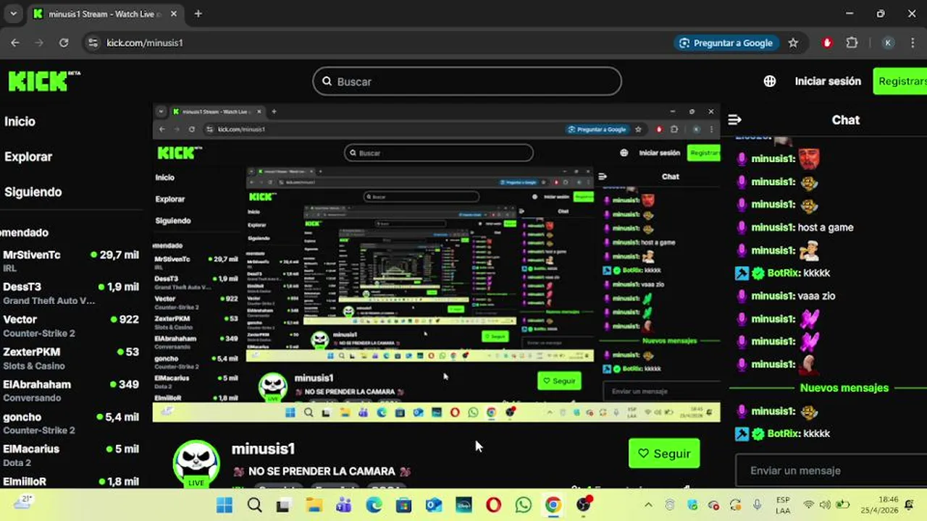
Task: Open the Vector Counter-Strike 2 channel
Action: (71, 326)
